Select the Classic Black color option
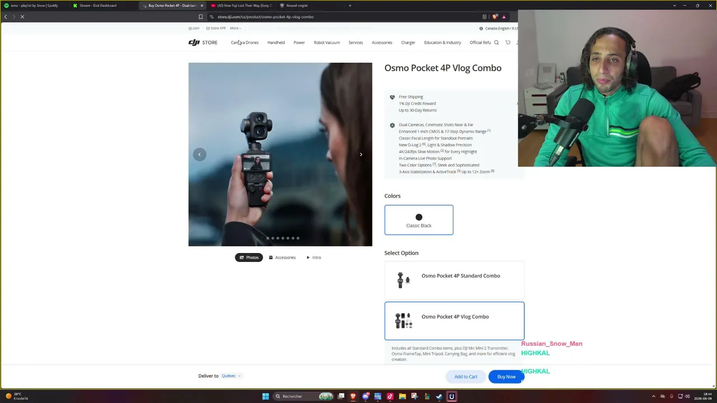Screen dimensions: 717x403 pyautogui.click(x=419, y=220)
